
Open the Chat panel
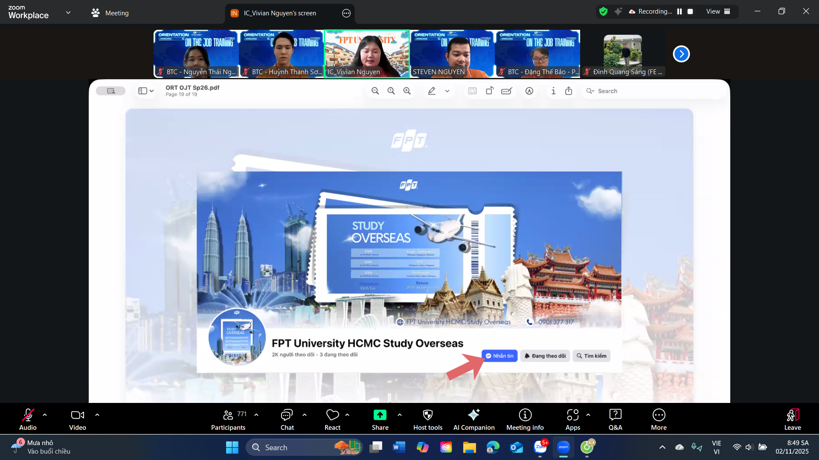tap(287, 420)
